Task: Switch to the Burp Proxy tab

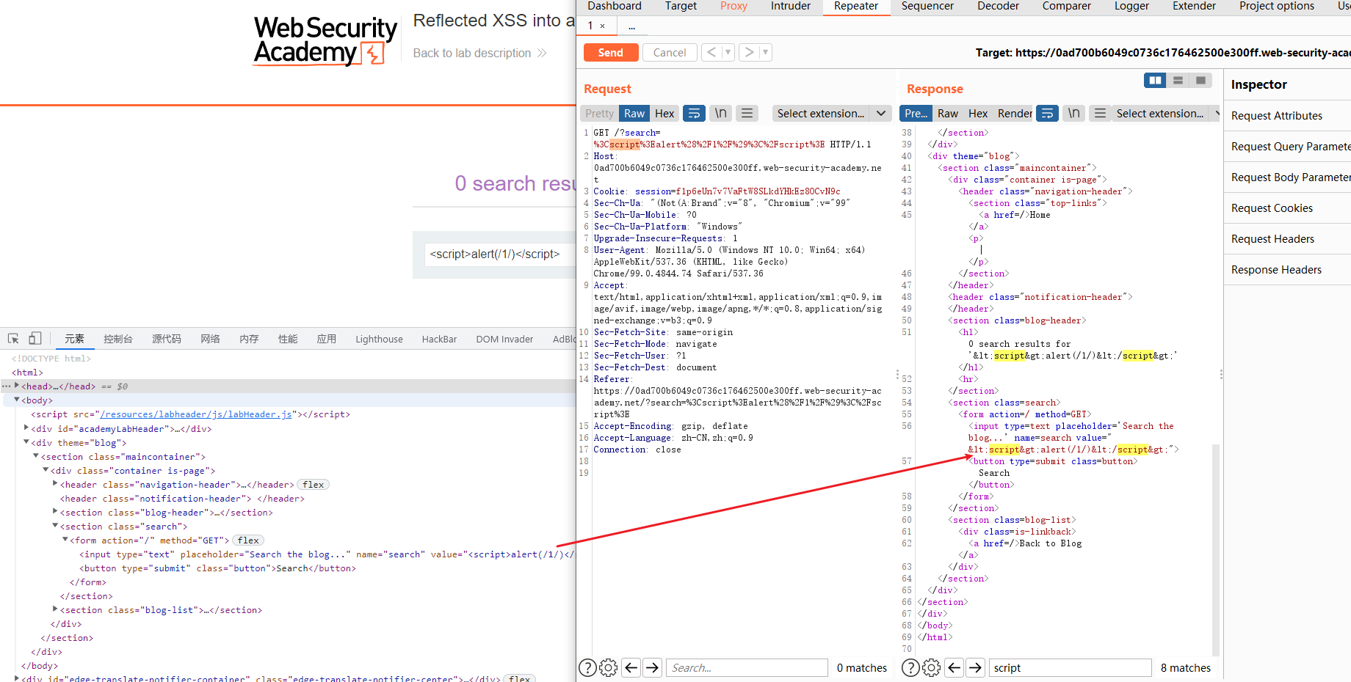Action: pyautogui.click(x=734, y=6)
